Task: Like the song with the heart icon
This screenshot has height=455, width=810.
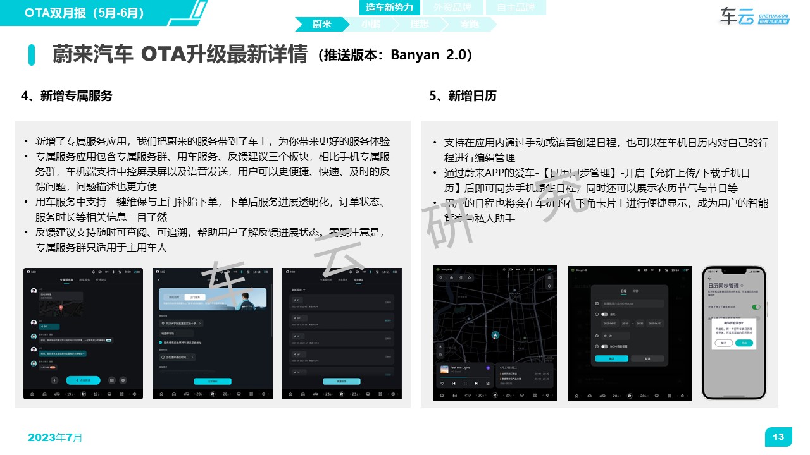Action: coord(442,382)
